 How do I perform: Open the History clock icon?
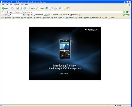47,8
